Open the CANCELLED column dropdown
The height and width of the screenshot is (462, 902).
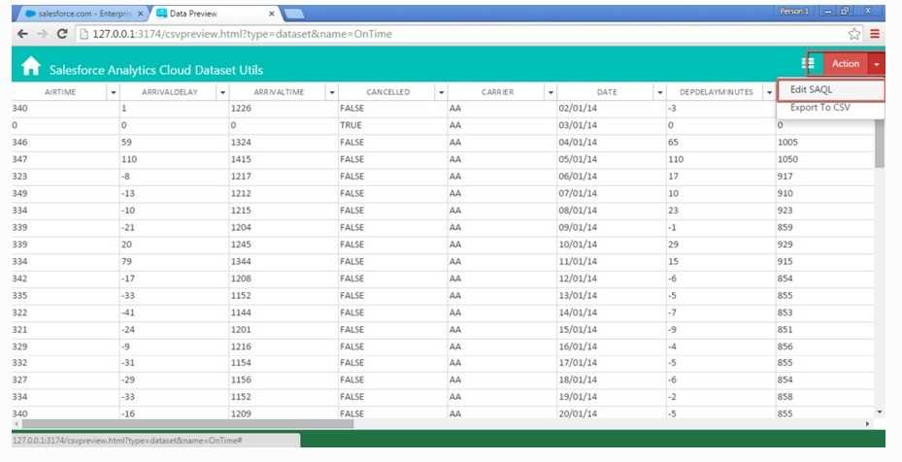tap(441, 92)
